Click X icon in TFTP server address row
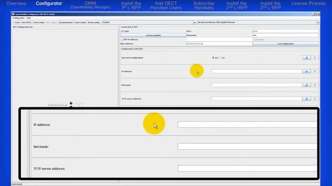Viewport: 332px width, 186px height. coord(315,99)
